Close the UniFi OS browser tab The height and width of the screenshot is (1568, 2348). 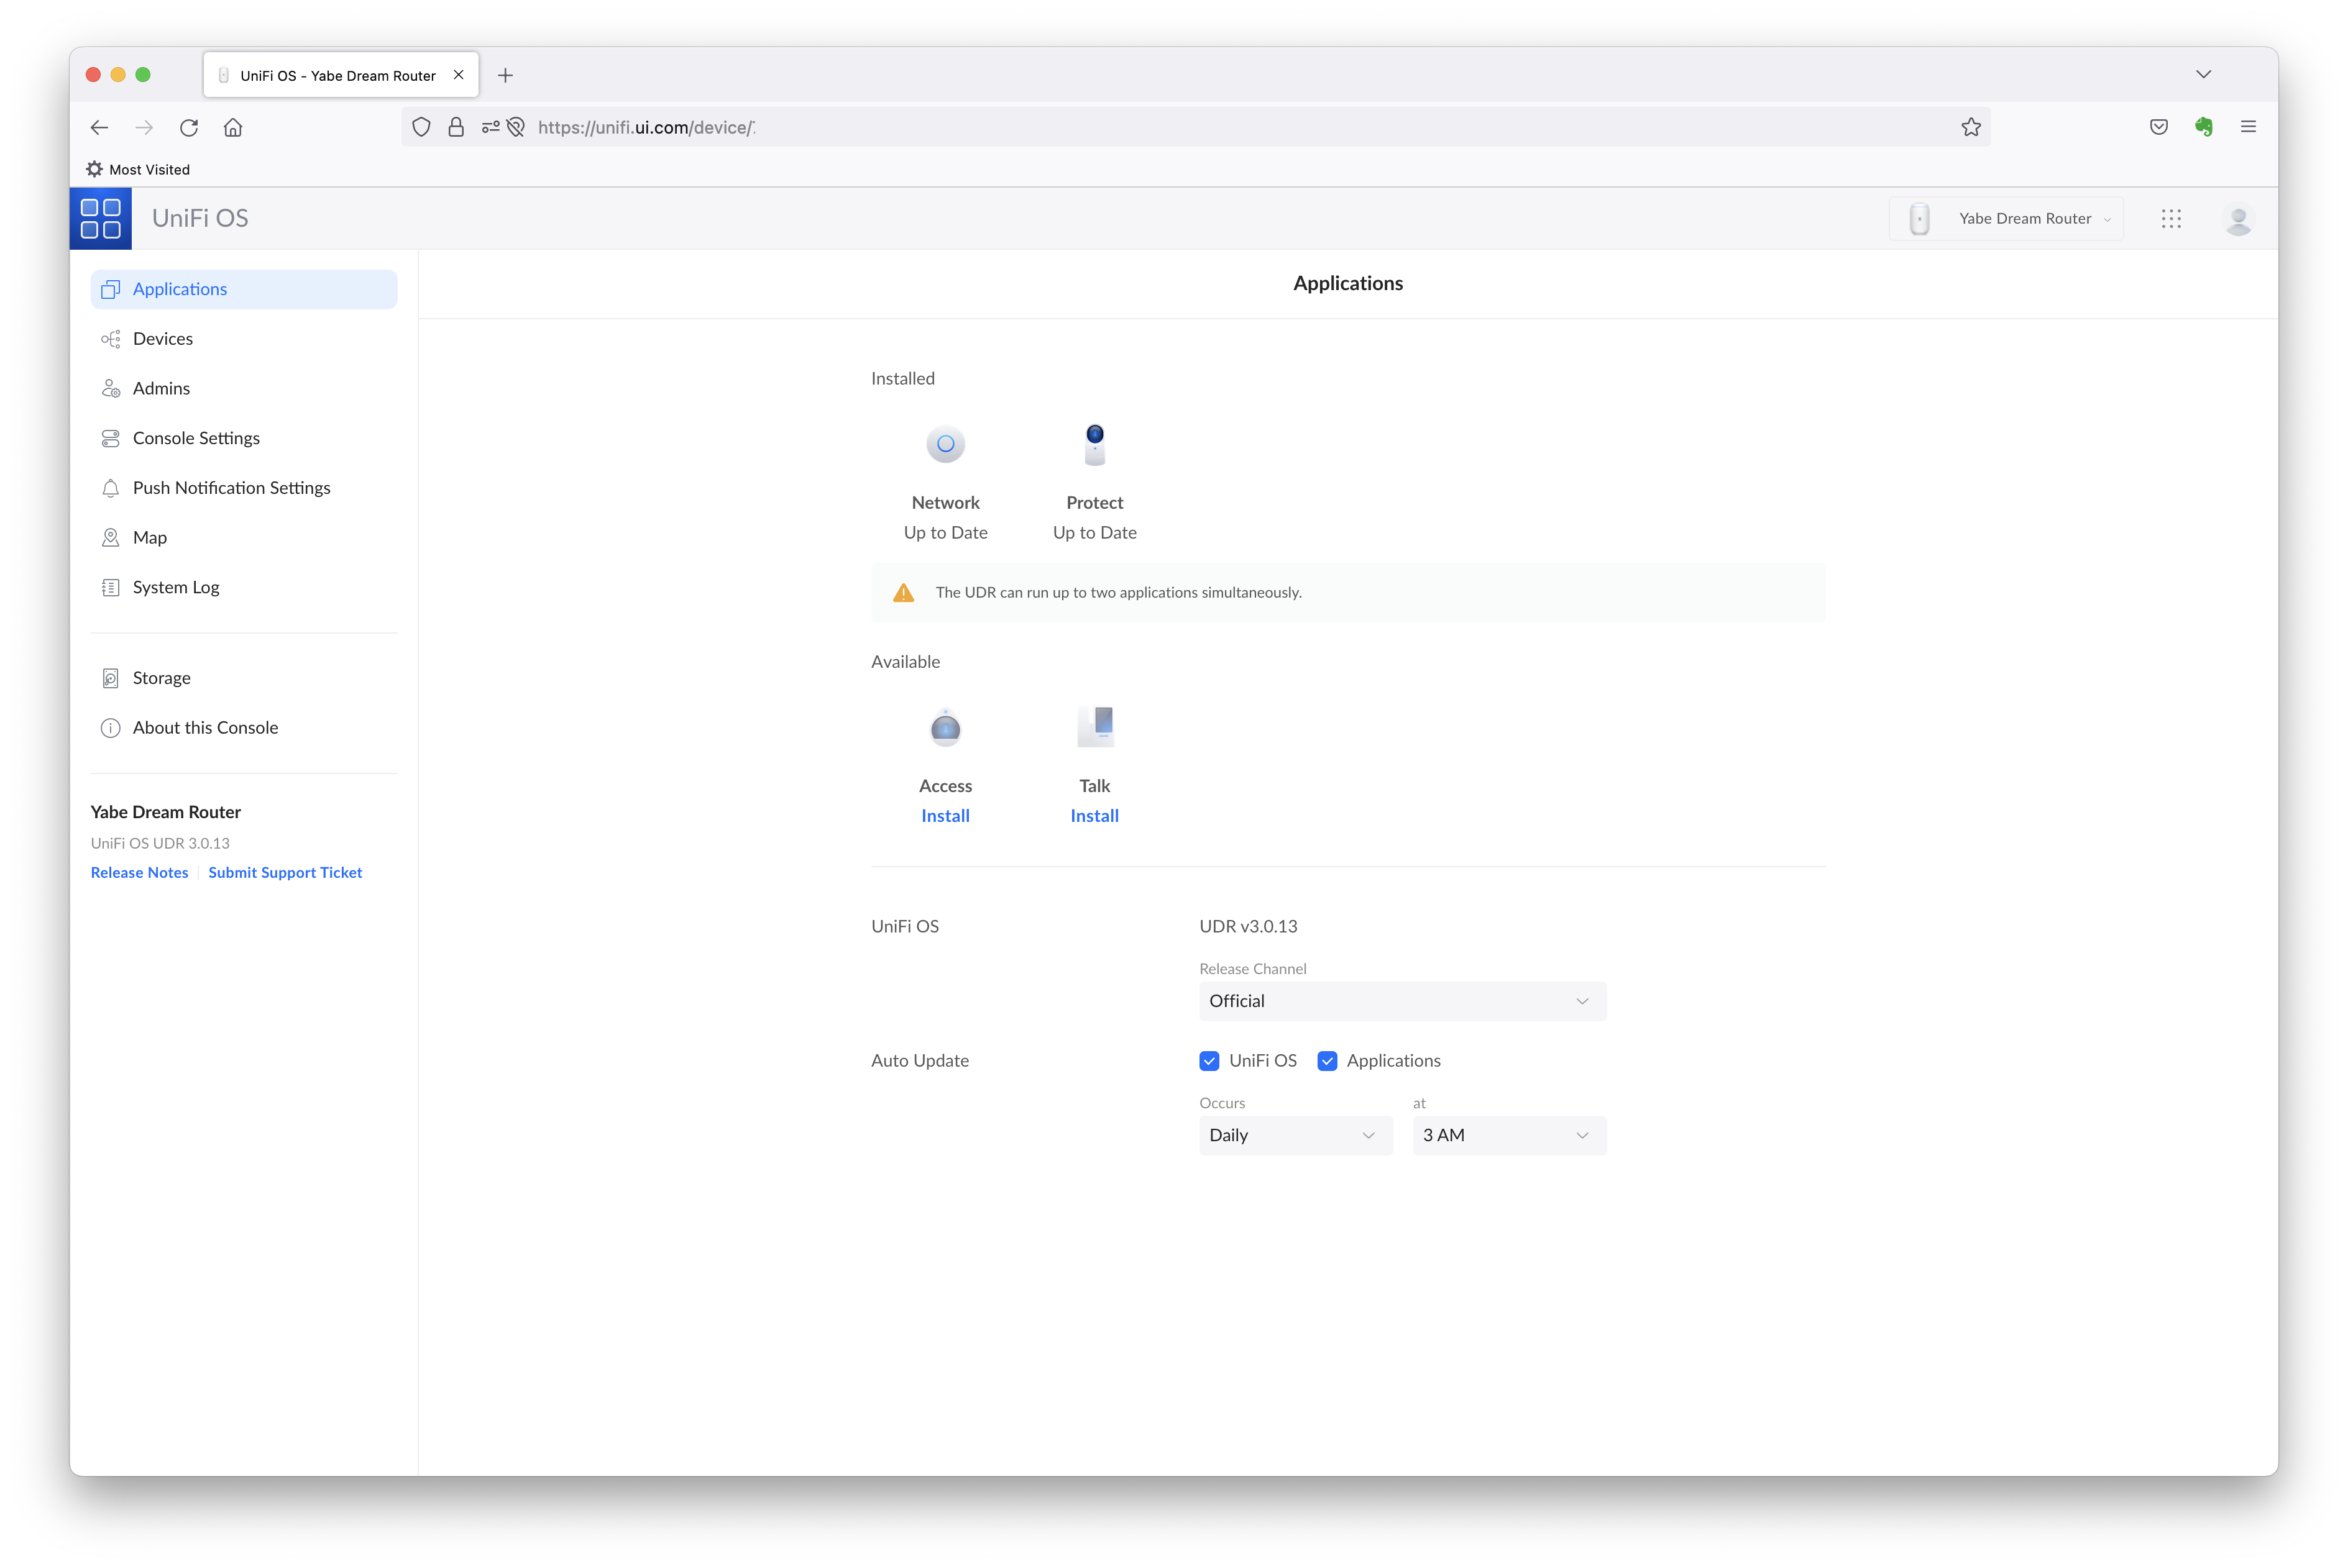coord(458,75)
